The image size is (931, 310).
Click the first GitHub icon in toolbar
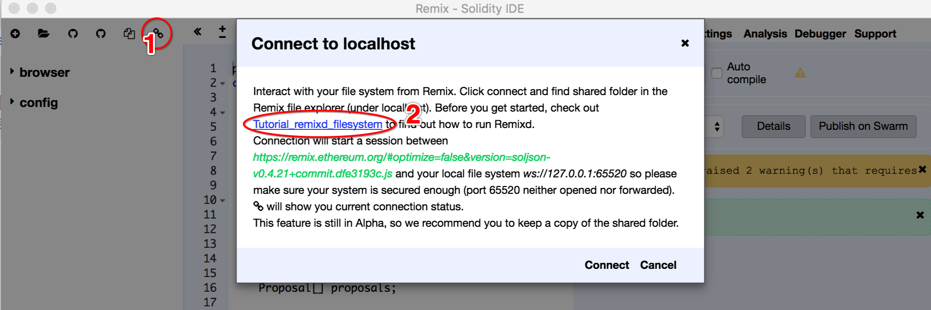(73, 33)
